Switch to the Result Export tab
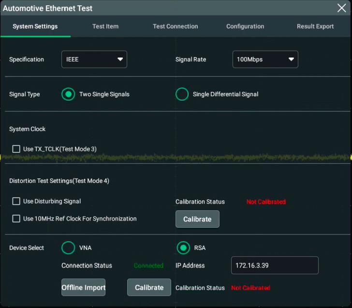 [x=315, y=27]
